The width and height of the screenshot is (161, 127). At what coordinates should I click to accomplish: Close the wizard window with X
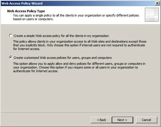tap(157, 3)
